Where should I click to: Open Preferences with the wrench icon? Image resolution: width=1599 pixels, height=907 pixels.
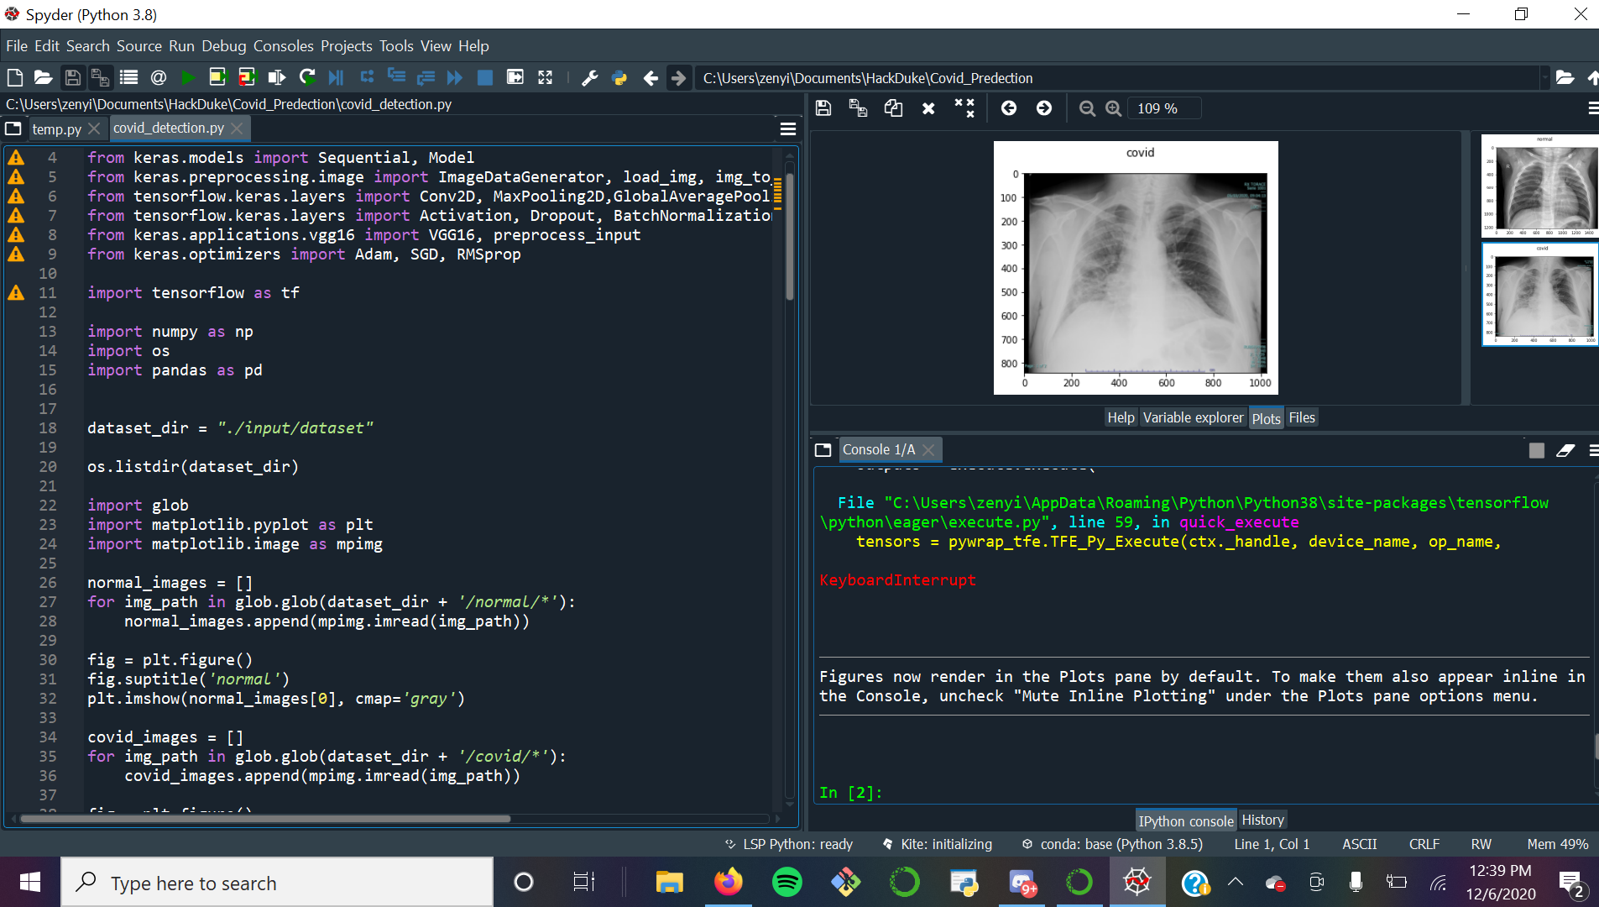point(590,78)
